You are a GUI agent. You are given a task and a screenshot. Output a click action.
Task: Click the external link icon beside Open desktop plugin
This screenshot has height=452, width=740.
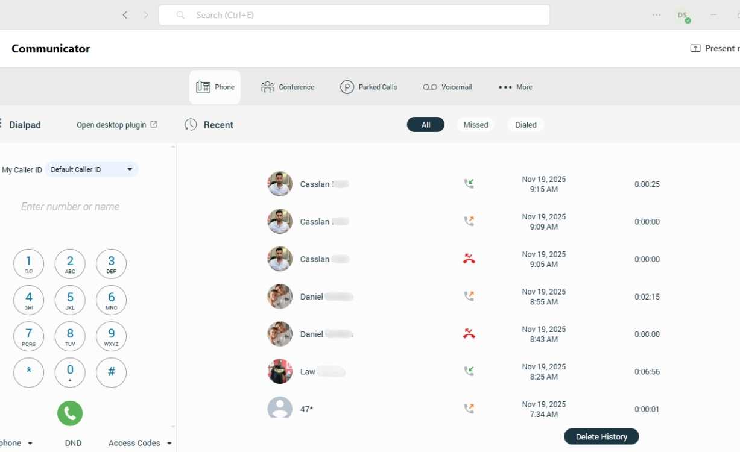click(154, 125)
